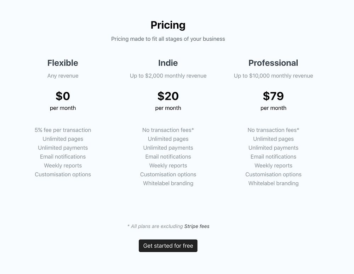Click the 5% fee per transaction text
354x274 pixels.
click(x=63, y=130)
